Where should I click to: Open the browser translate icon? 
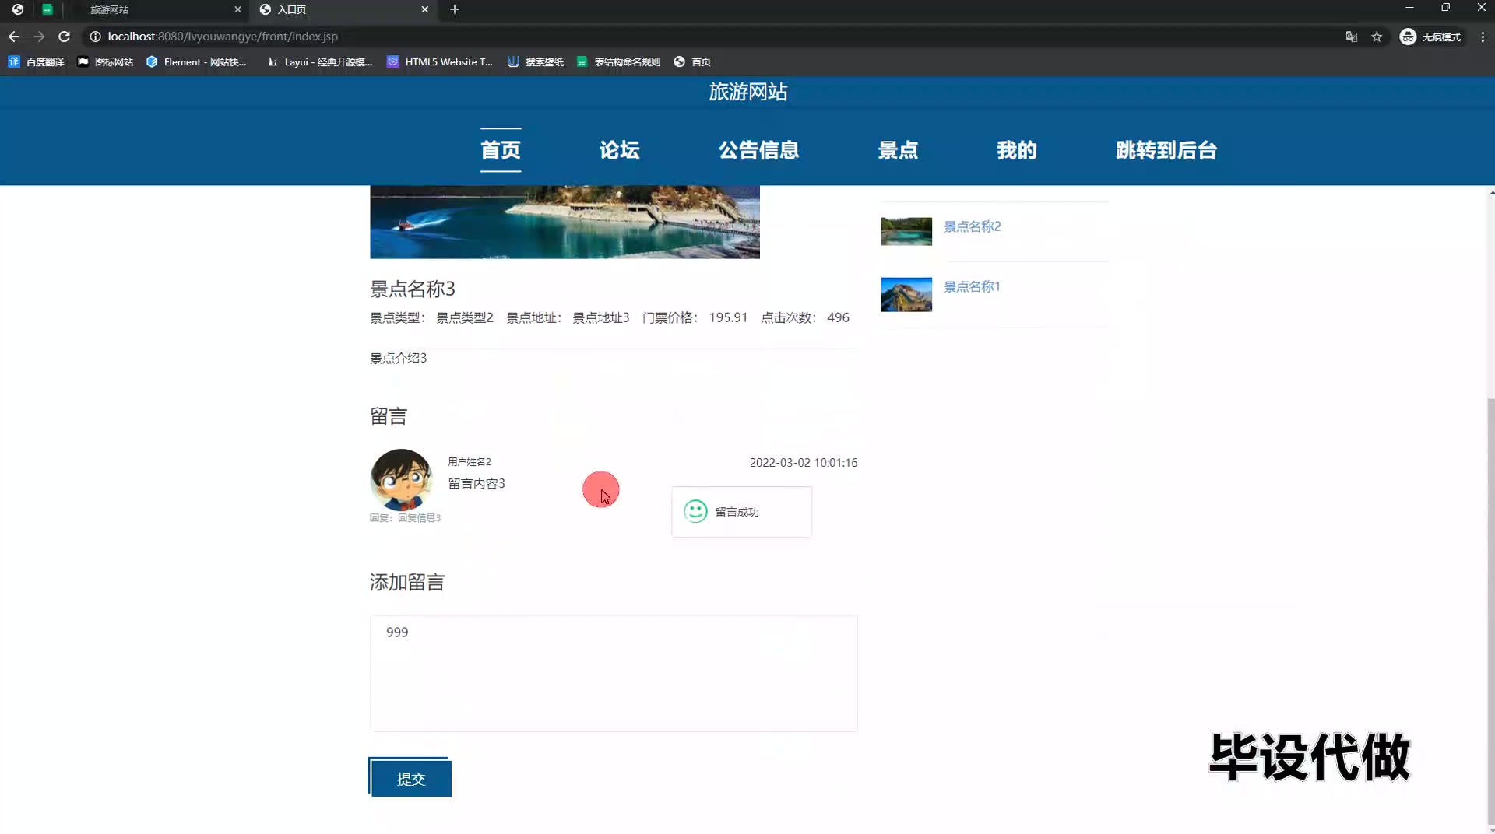pos(1352,37)
